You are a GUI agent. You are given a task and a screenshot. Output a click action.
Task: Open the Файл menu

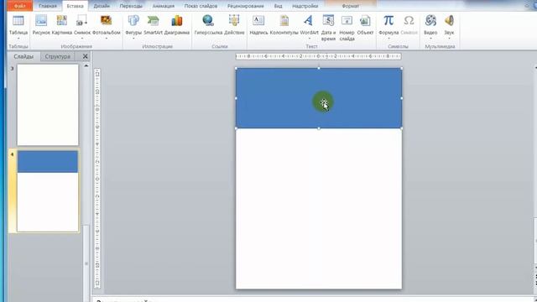(19, 6)
